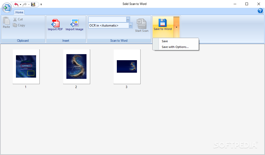The image size is (265, 155).
Task: Open Help via the question mark icon
Action: pos(260,11)
